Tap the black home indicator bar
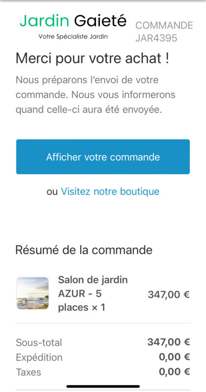This screenshot has height=392, width=206. 103,387
